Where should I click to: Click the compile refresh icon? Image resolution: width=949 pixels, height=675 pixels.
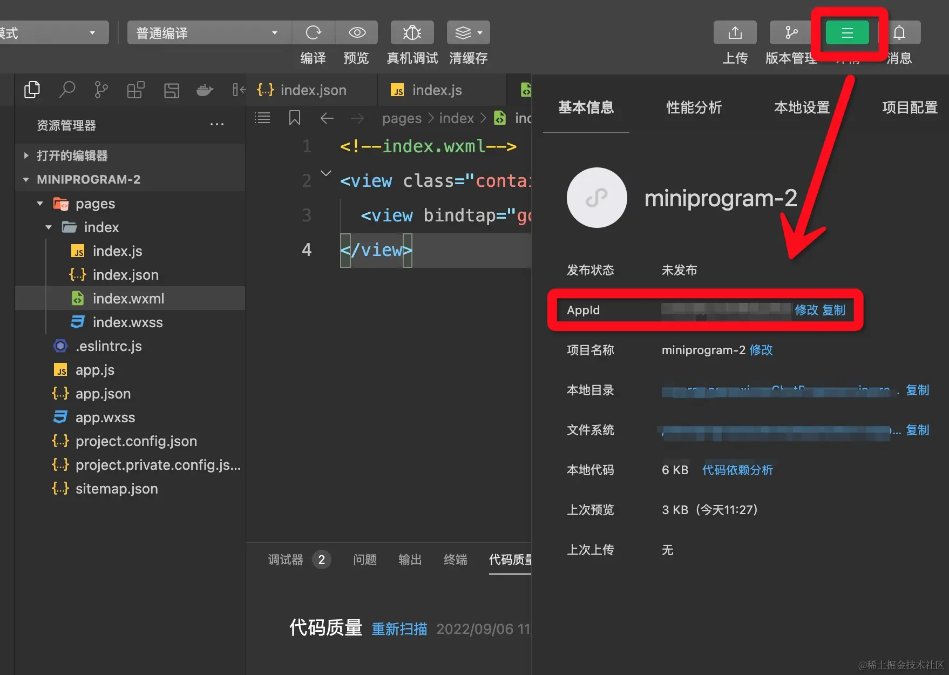313,33
